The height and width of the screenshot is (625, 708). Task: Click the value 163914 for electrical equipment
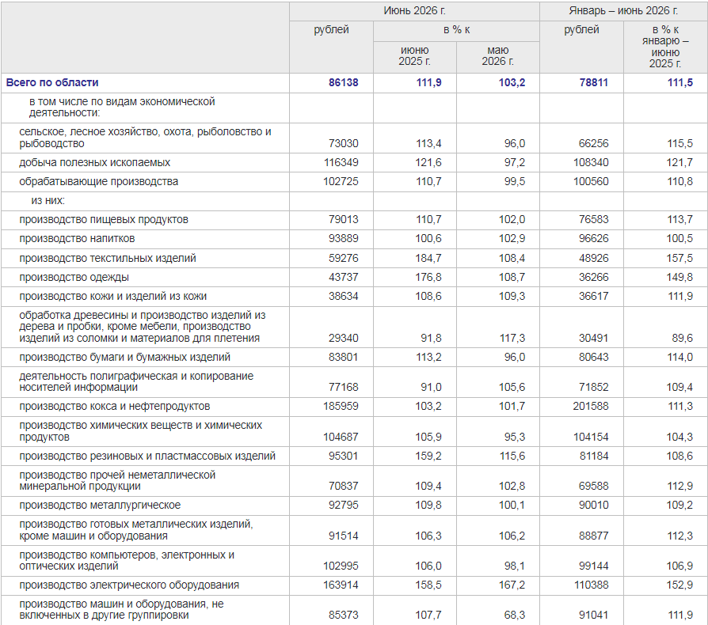click(341, 585)
